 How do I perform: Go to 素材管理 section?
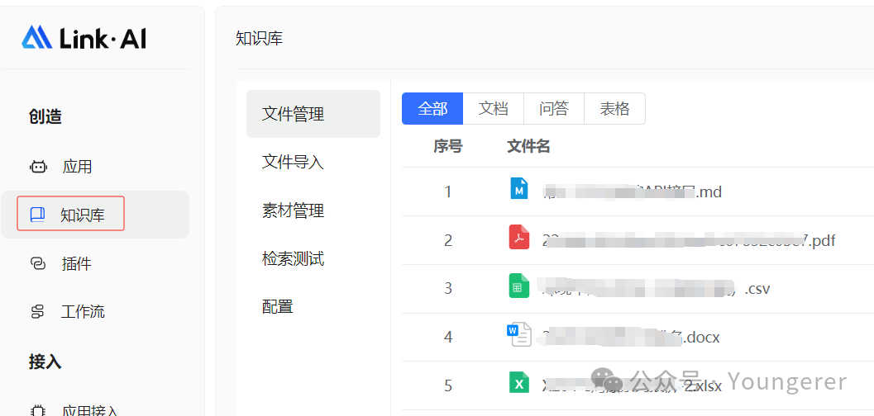click(293, 210)
